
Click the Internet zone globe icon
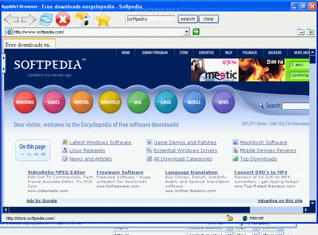[245, 218]
